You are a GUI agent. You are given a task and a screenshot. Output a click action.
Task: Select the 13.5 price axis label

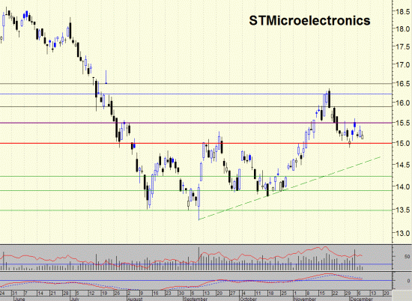pos(403,210)
